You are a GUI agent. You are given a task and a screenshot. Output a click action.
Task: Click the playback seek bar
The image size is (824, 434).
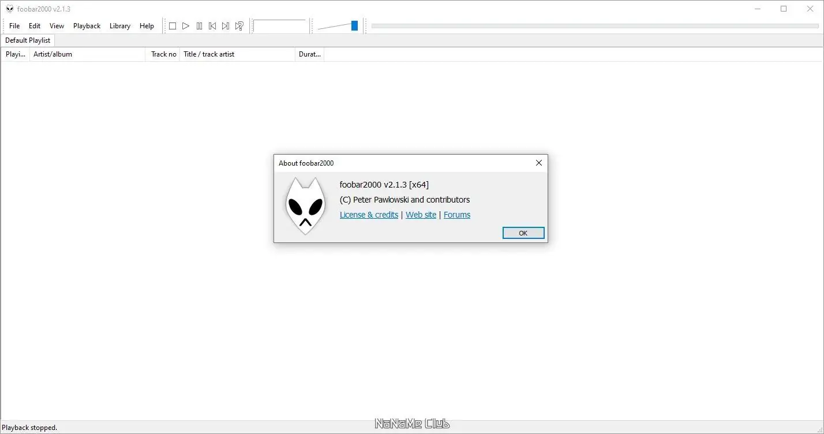(595, 26)
